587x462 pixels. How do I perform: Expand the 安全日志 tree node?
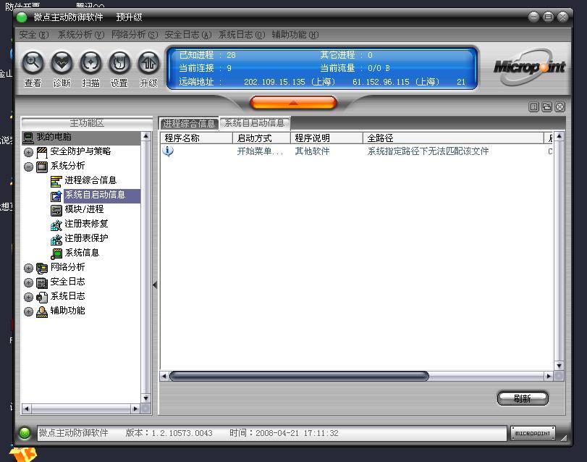28,282
